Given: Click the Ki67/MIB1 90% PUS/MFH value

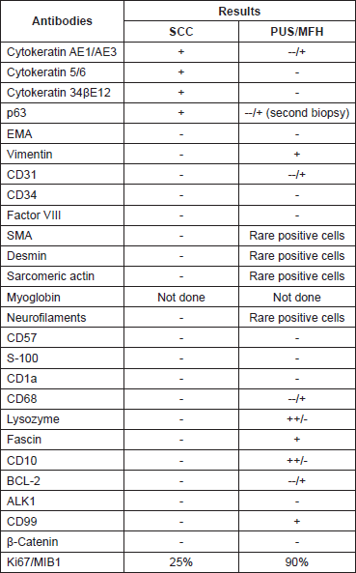Looking at the screenshot, I should coord(297,562).
